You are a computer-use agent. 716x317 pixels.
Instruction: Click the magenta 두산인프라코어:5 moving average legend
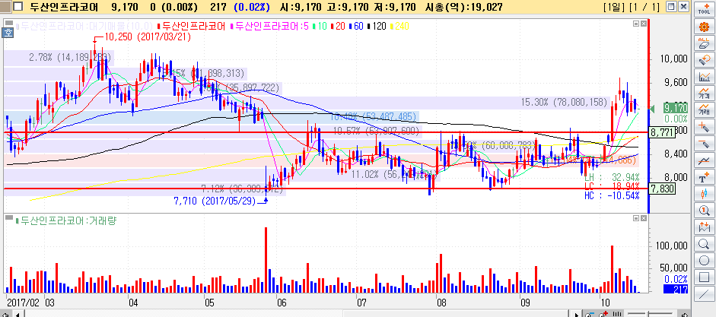[x=271, y=26]
